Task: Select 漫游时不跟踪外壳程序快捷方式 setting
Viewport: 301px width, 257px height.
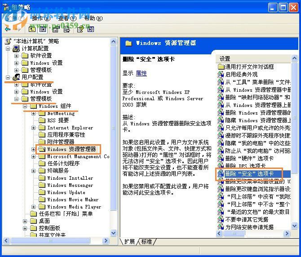Action: coord(257,136)
